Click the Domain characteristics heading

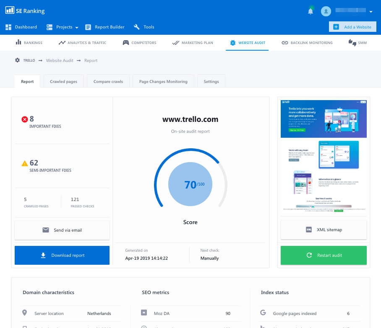point(48,292)
